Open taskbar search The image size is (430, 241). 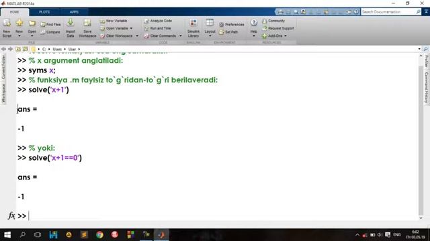[x=23, y=235]
